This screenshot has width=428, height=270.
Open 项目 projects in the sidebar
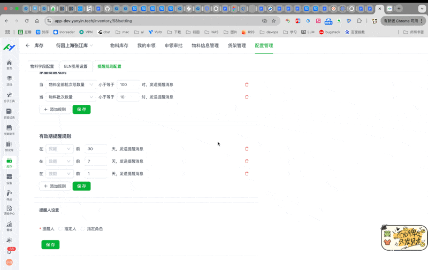9,81
